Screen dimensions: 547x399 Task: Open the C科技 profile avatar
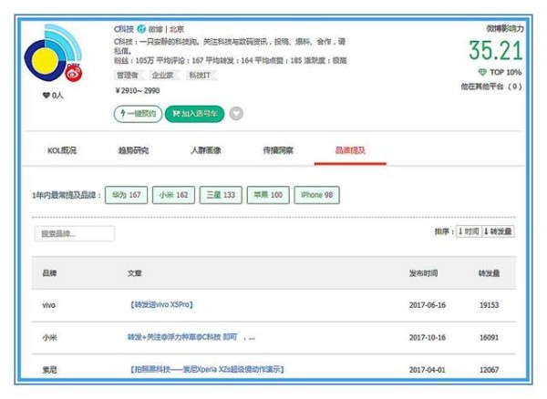pyautogui.click(x=53, y=53)
